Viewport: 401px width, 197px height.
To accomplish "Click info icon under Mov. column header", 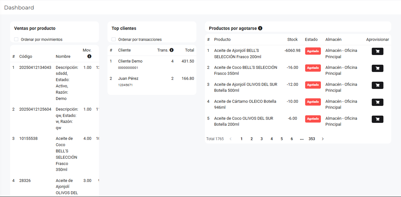I will tap(89, 57).
